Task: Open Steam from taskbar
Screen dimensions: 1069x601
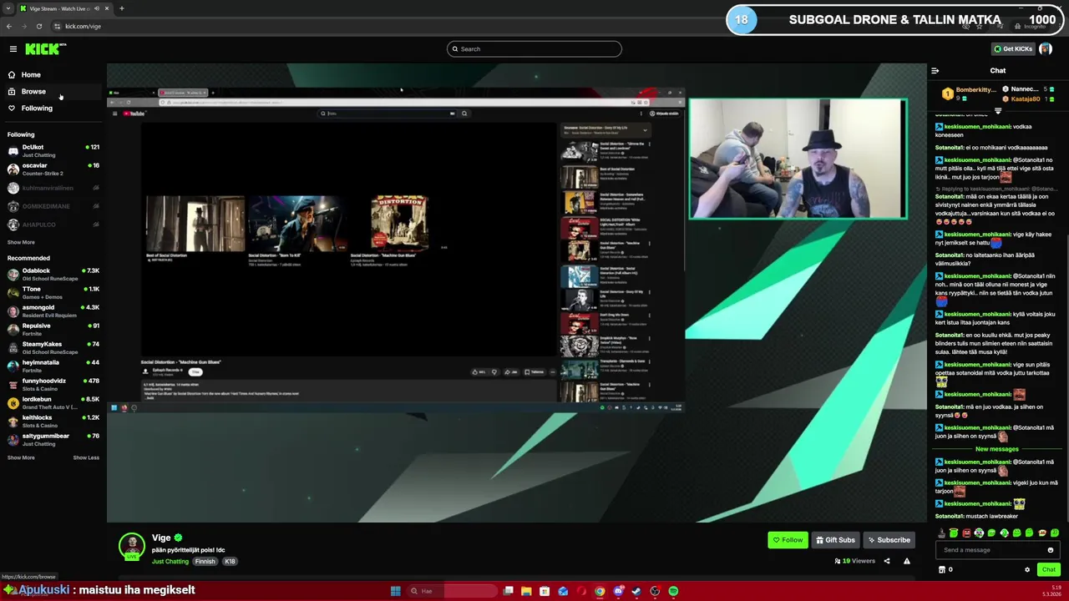Action: coord(636,591)
